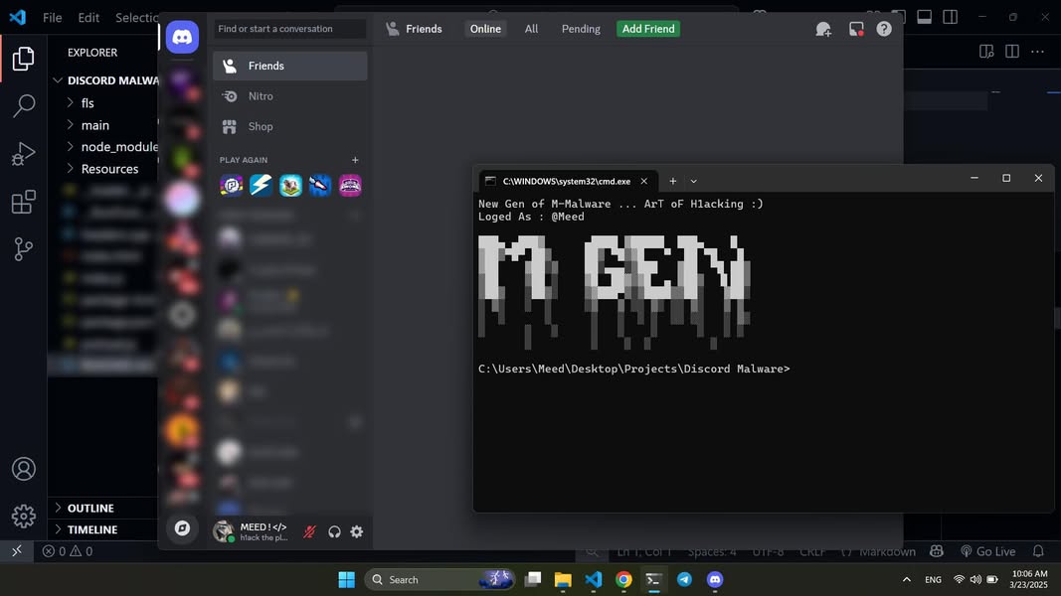Viewport: 1061px width, 596px height.
Task: Open the VS Code Explorer icon
Action: pyautogui.click(x=23, y=59)
